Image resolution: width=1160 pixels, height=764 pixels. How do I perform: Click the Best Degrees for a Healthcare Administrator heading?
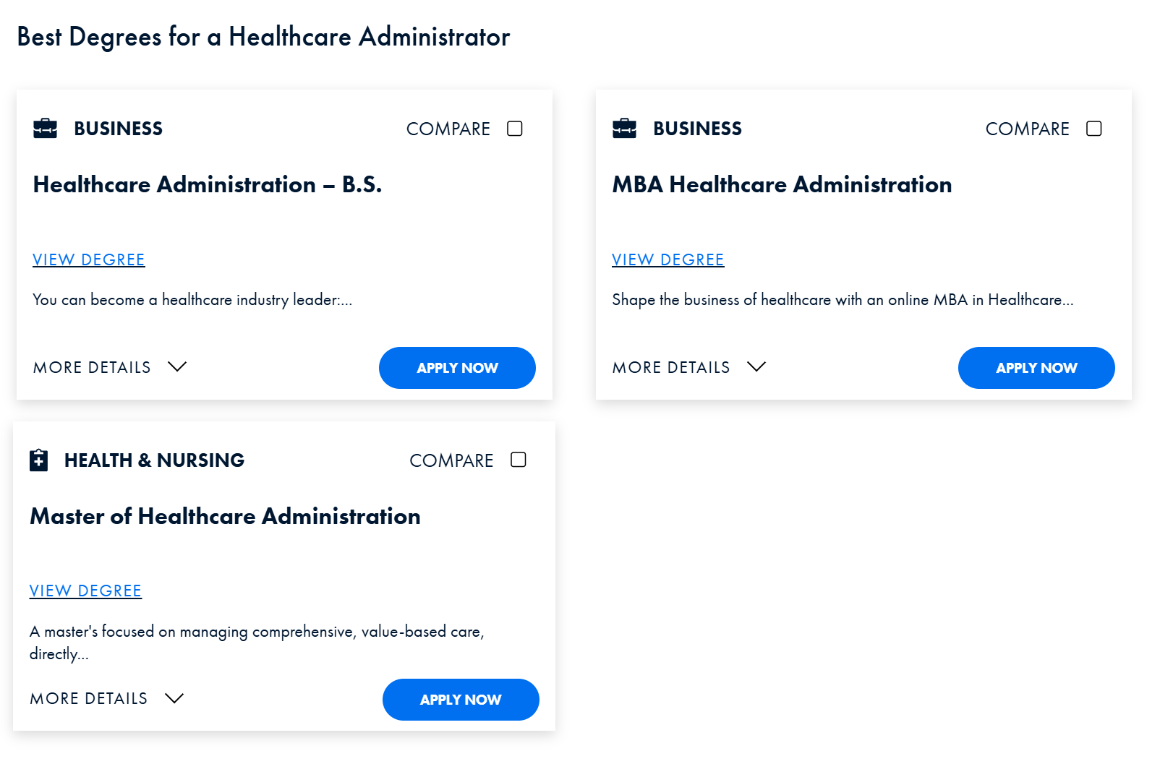pos(263,37)
